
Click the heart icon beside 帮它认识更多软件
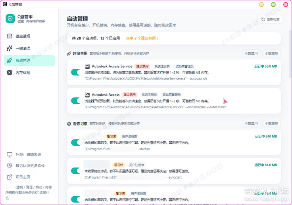[10, 166]
